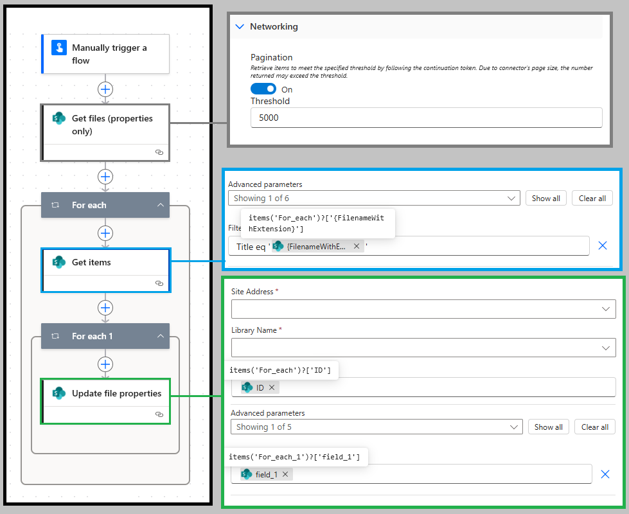The width and height of the screenshot is (629, 514).
Task: Click plus button below Manually trigger a flow
Action: tap(105, 89)
